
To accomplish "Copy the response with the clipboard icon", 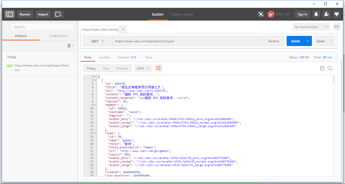I will [x=322, y=68].
